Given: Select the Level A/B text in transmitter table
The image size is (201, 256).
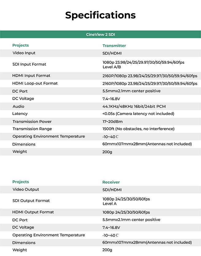Looking at the screenshot, I should (112, 67).
